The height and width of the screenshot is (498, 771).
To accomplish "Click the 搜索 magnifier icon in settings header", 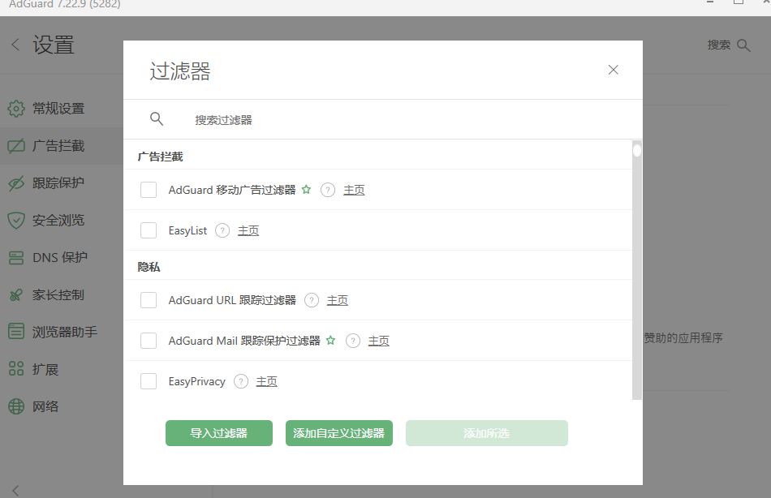I will tap(743, 45).
